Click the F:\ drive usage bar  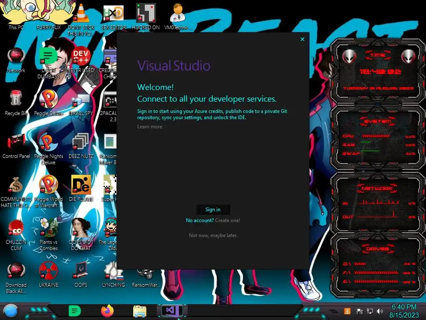[376, 272]
